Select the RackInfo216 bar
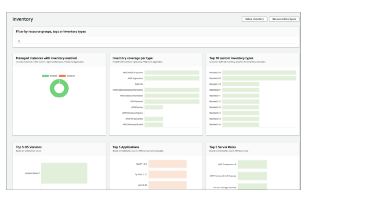The image size is (366, 202). [240, 125]
